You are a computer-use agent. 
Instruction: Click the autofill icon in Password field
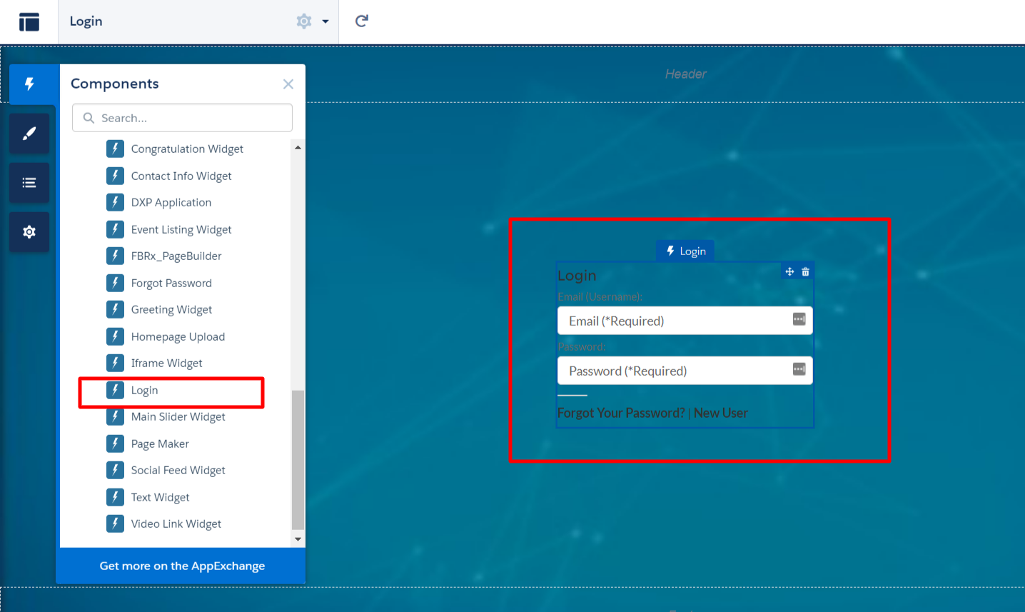coord(799,369)
